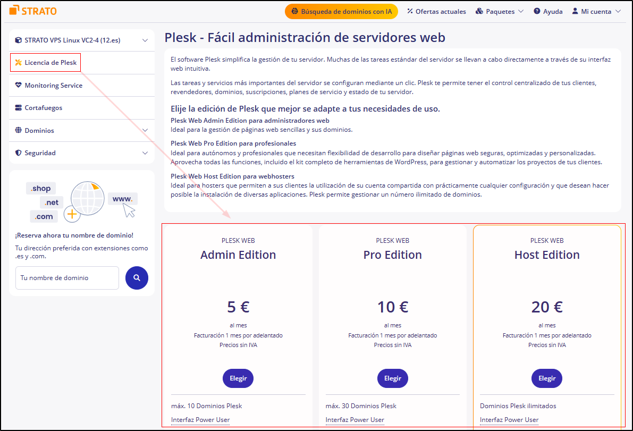The width and height of the screenshot is (633, 431).
Task: Click Búsqueda de dominios con IA button
Action: pos(342,11)
